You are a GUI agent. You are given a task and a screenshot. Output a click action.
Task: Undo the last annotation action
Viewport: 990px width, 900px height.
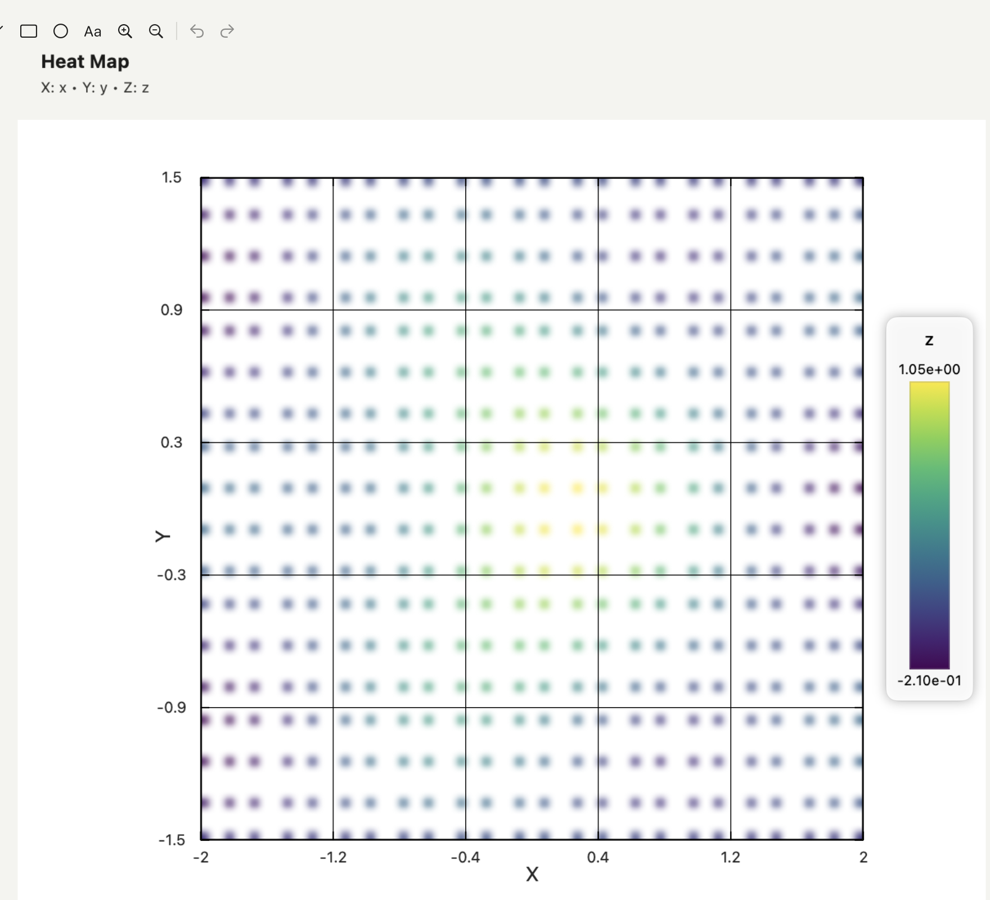[x=197, y=31]
